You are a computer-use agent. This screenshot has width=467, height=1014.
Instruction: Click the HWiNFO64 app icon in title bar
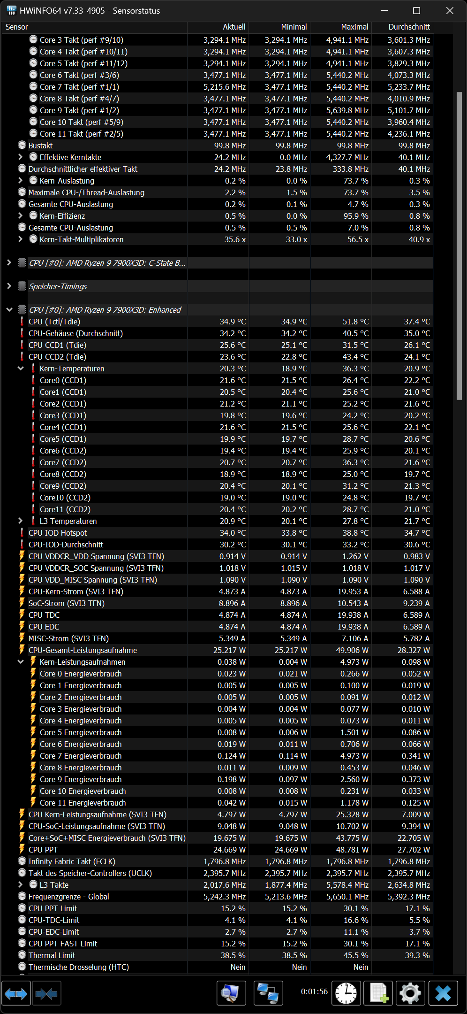click(x=11, y=10)
